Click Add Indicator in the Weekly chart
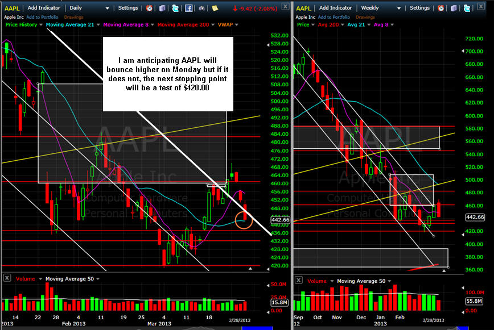This screenshot has height=330, width=494. point(335,8)
